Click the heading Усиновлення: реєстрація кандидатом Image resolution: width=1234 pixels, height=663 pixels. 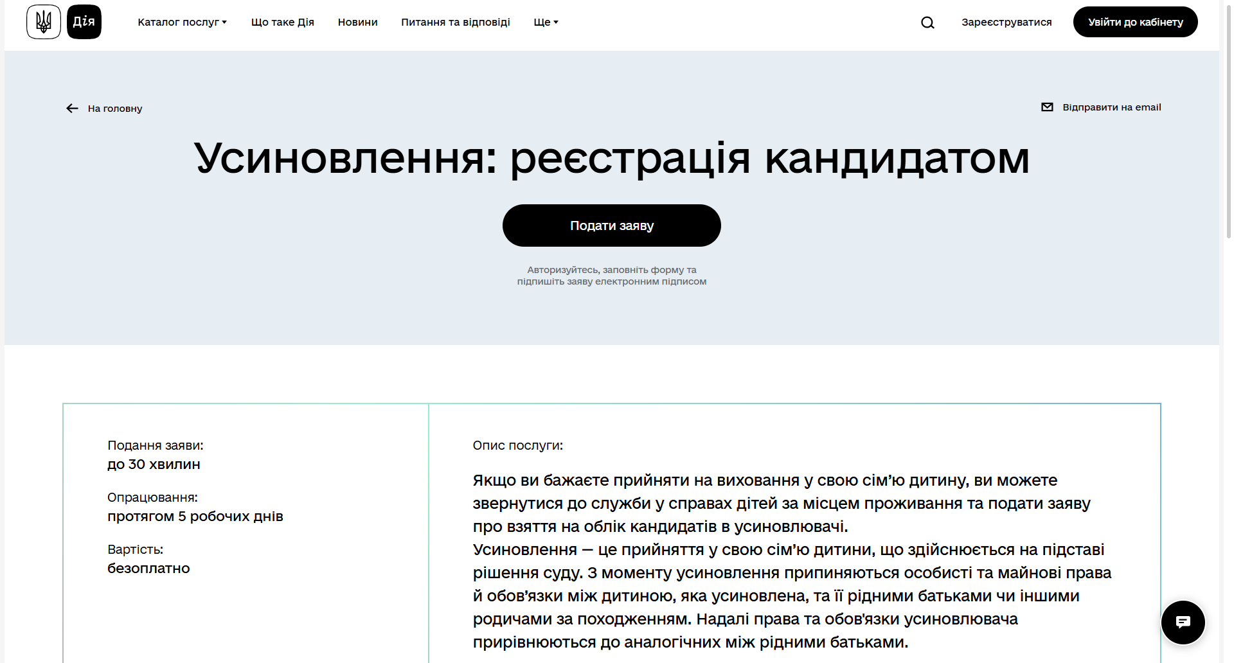click(x=611, y=158)
